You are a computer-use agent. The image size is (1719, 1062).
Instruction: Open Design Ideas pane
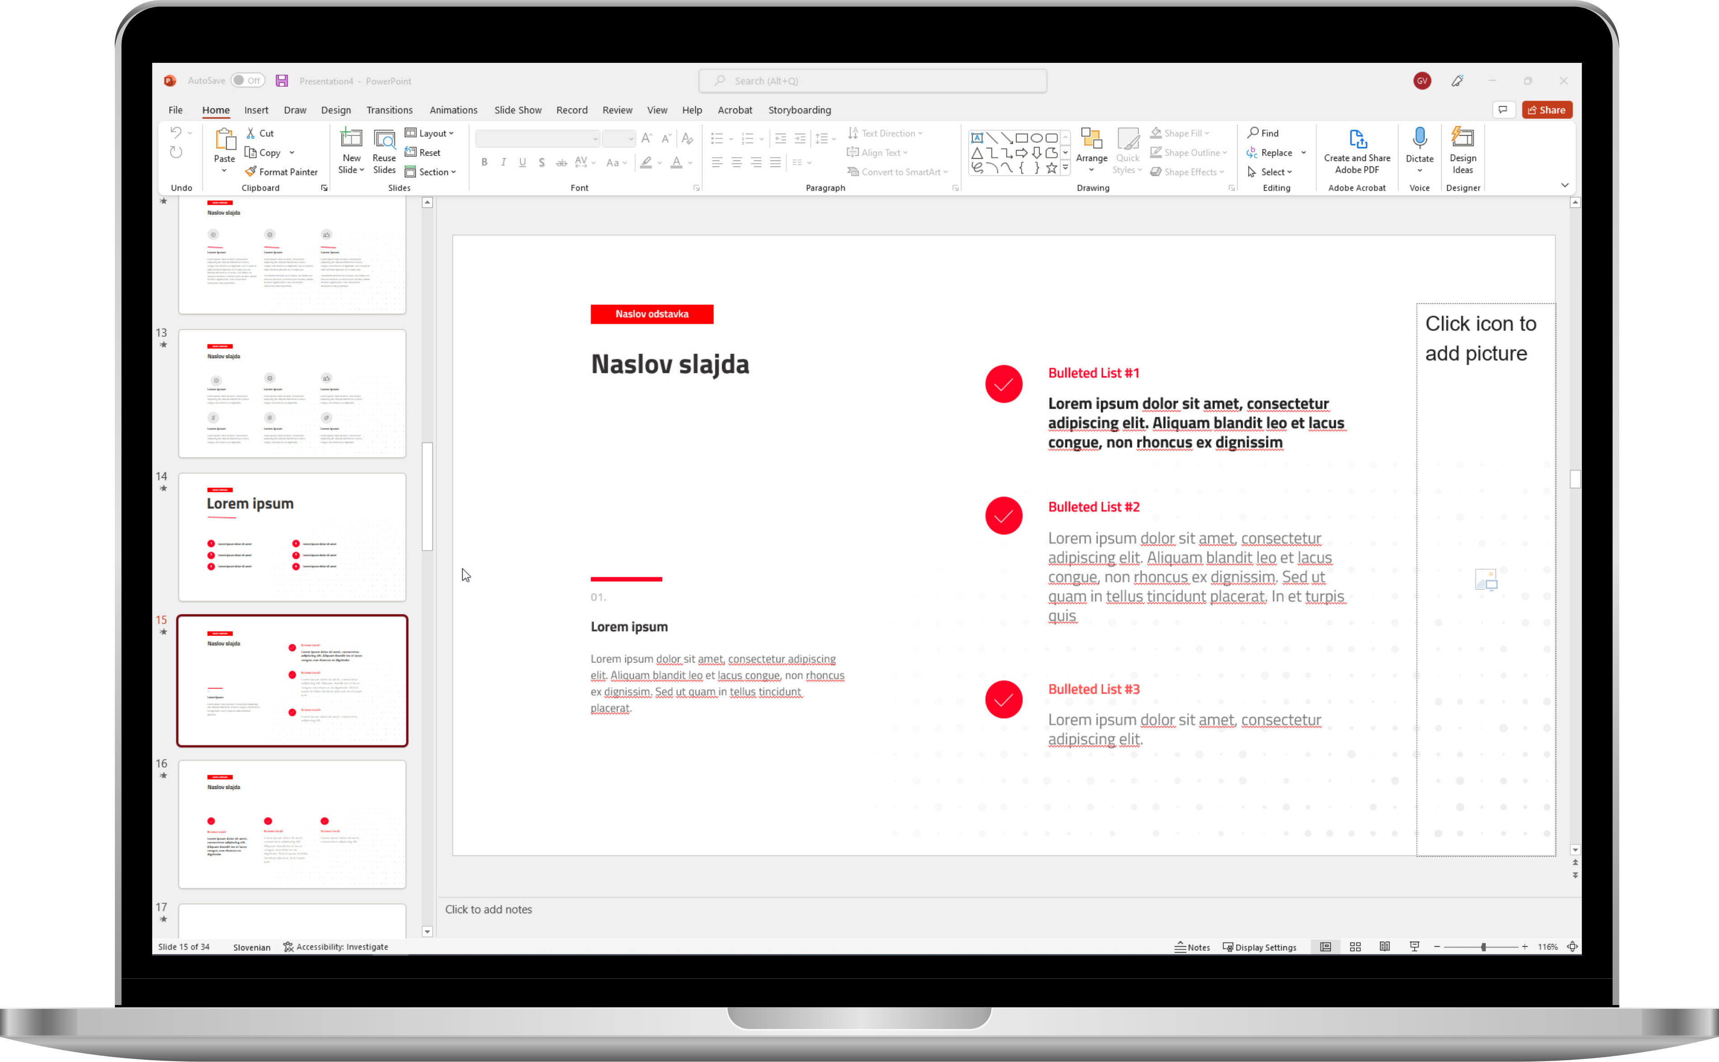pos(1463,151)
